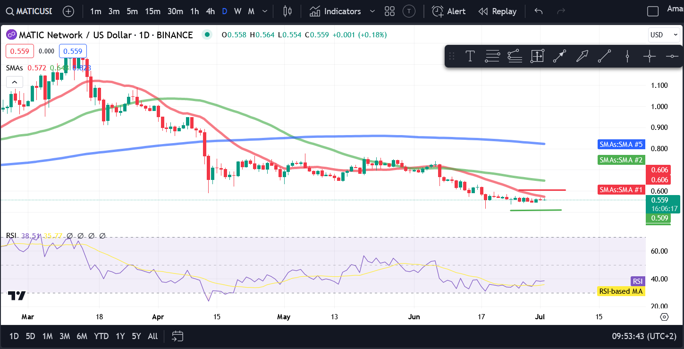The width and height of the screenshot is (684, 349).
Task: Click the green market open status dot
Action: (206, 34)
